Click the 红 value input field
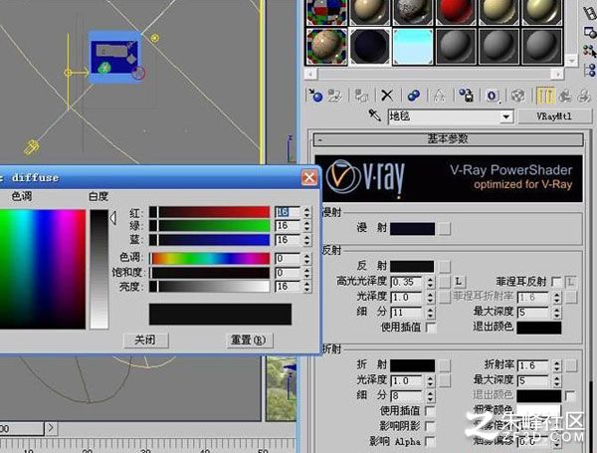Screen dimensions: 597x453 (x=289, y=212)
